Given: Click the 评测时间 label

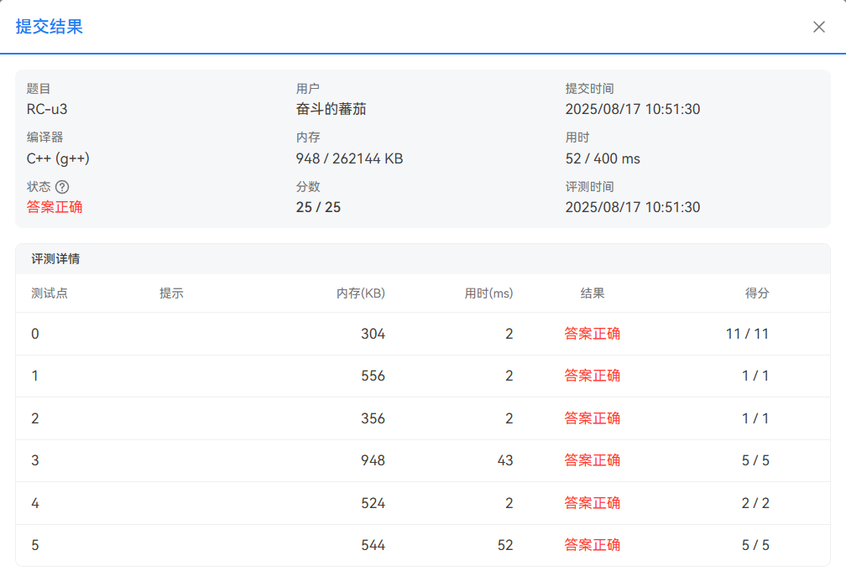Looking at the screenshot, I should click(x=590, y=187).
